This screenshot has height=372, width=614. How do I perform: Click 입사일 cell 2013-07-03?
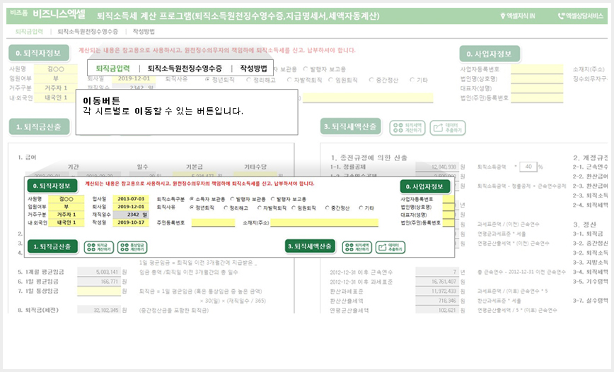pyautogui.click(x=131, y=199)
